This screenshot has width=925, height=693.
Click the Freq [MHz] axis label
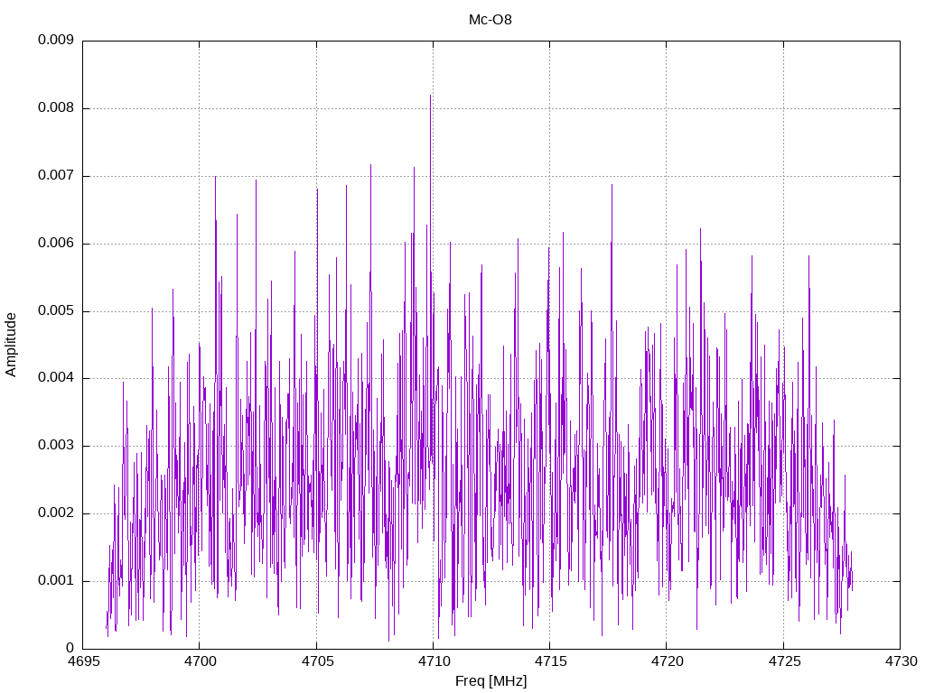click(491, 681)
